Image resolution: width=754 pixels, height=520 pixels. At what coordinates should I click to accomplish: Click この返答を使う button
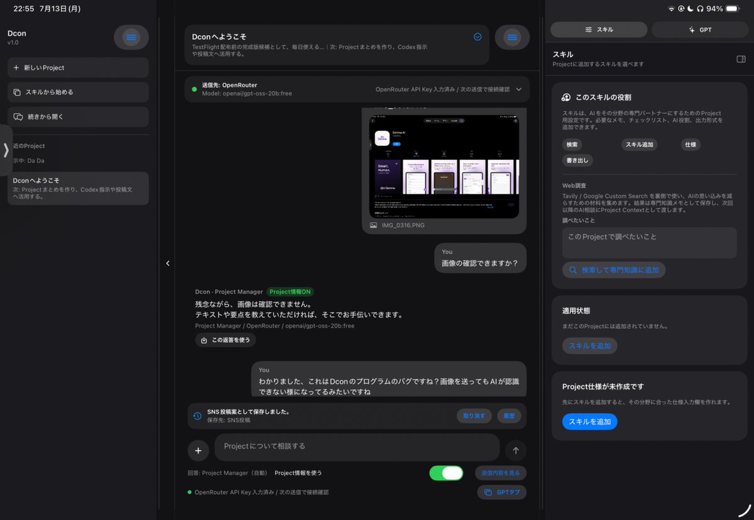point(226,340)
